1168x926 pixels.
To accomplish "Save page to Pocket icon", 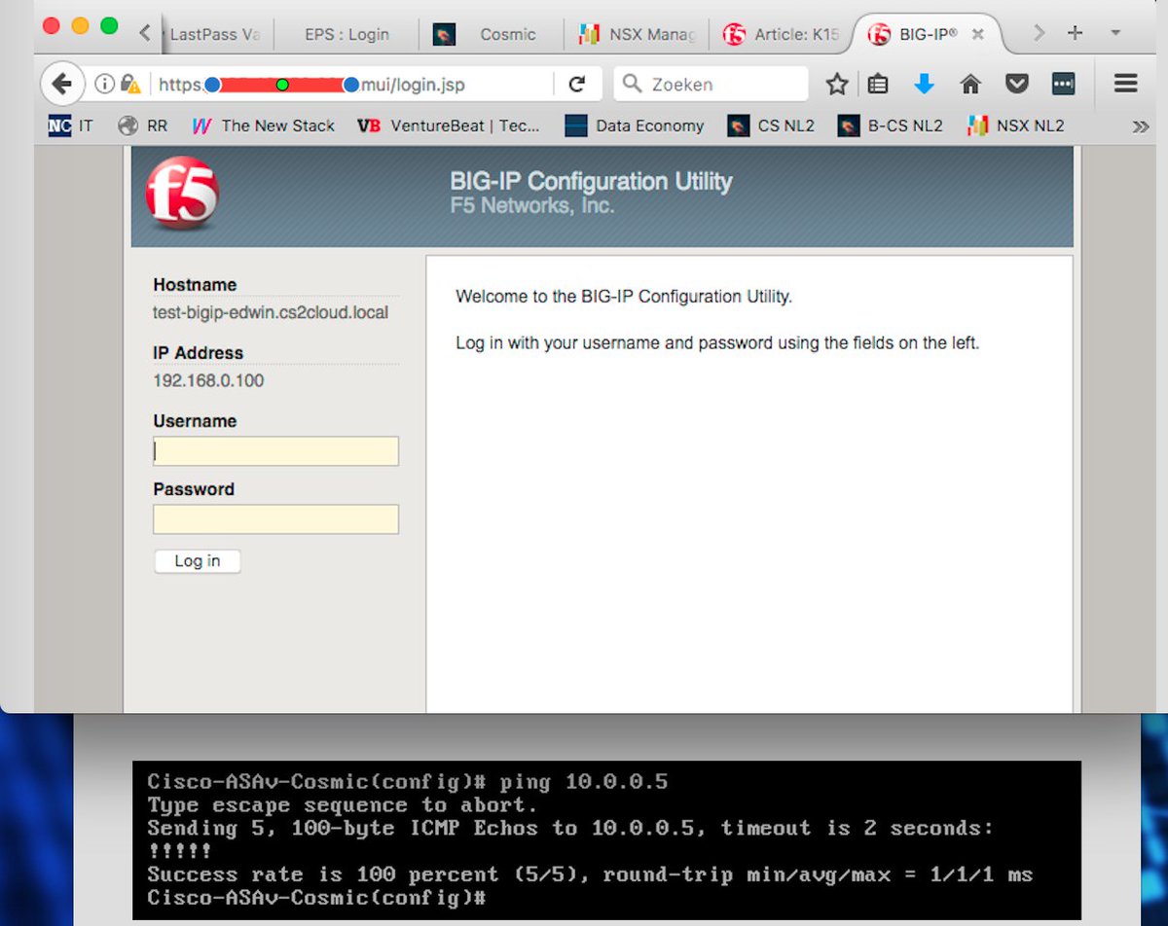I will 1017,85.
